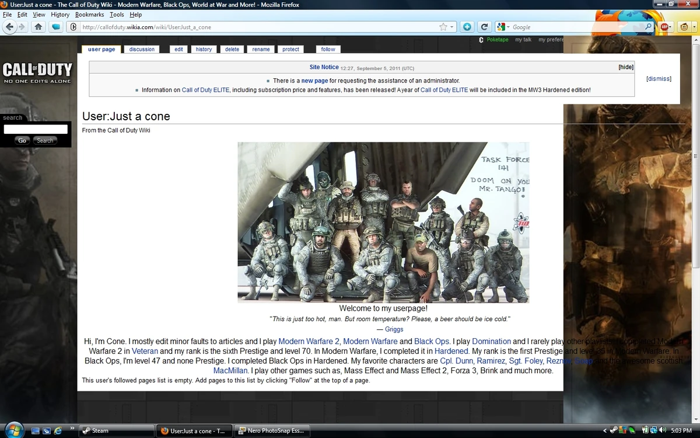Click the forward navigation arrow
The height and width of the screenshot is (438, 700).
[x=22, y=27]
